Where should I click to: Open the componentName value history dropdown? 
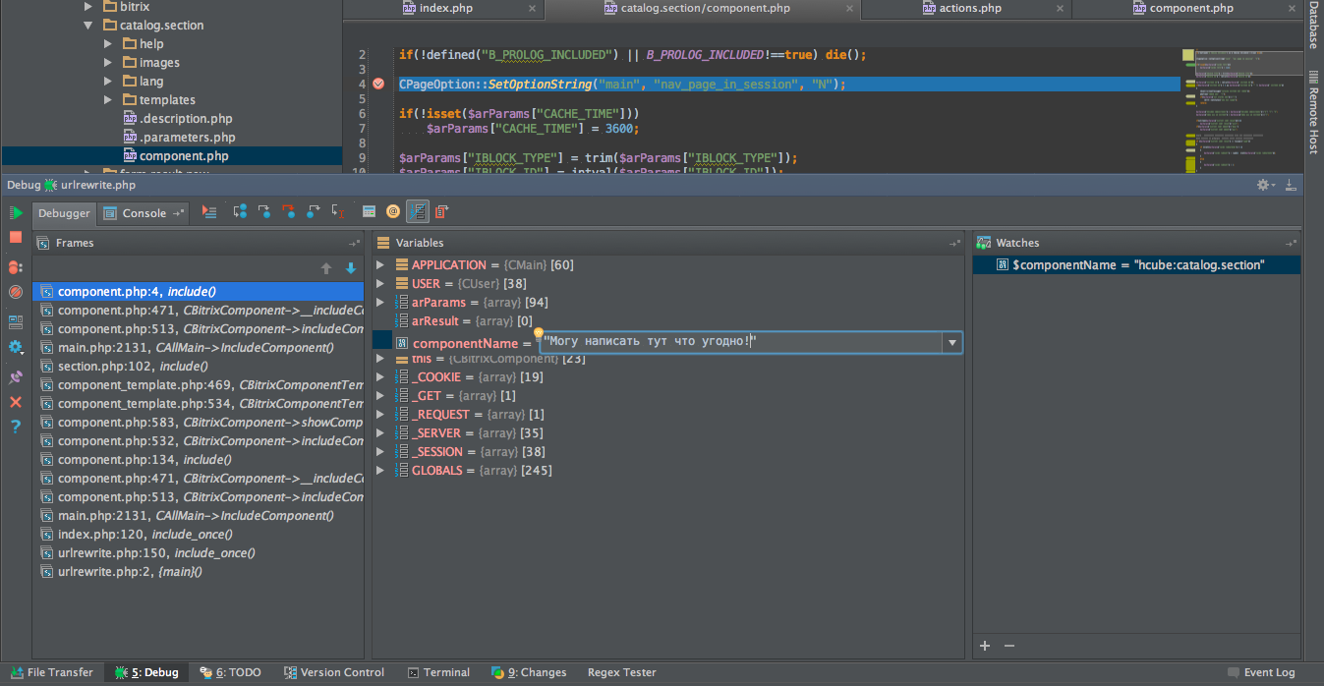(x=950, y=343)
